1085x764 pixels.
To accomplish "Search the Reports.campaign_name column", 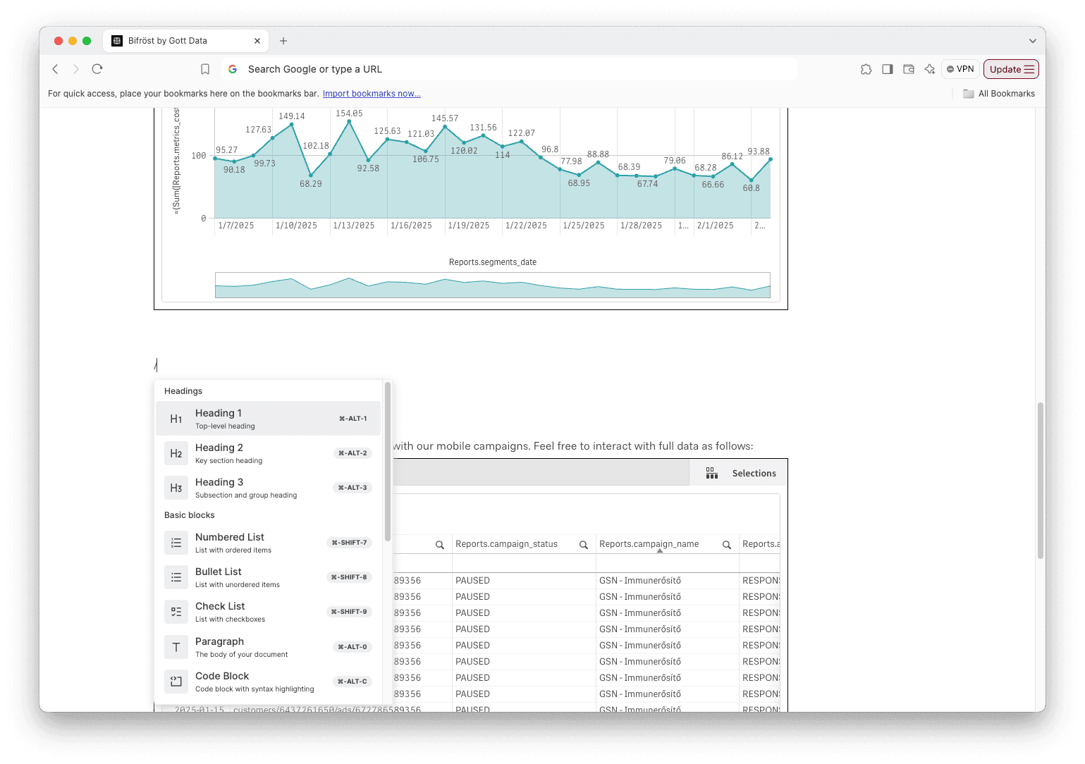I will [727, 545].
